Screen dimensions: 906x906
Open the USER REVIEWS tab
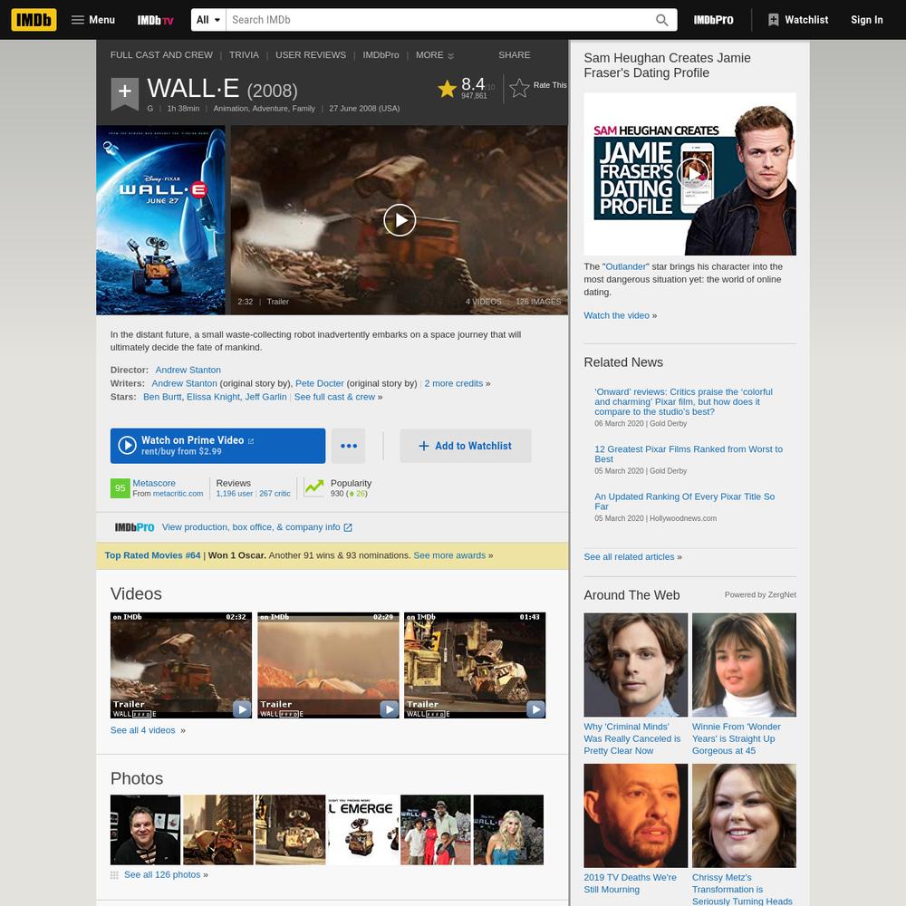coord(311,55)
